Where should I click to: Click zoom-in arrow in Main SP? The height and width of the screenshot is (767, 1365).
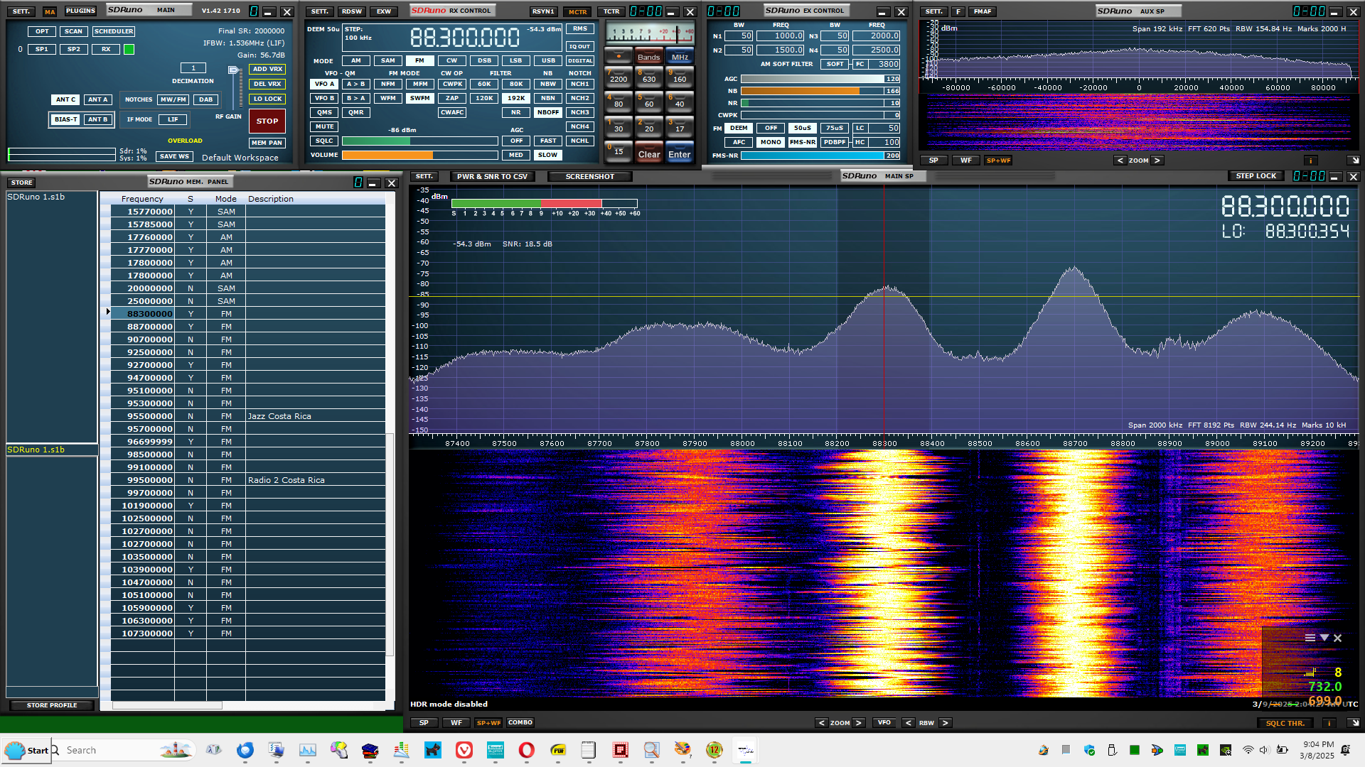click(x=858, y=723)
